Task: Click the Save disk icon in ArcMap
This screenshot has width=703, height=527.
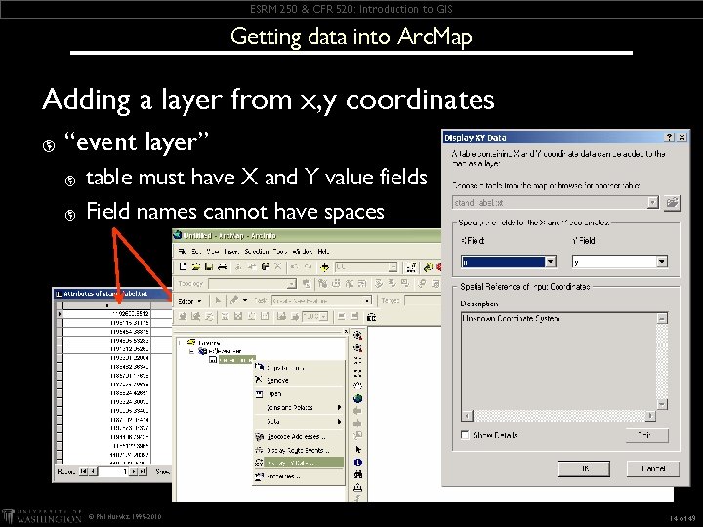Action: [x=209, y=267]
